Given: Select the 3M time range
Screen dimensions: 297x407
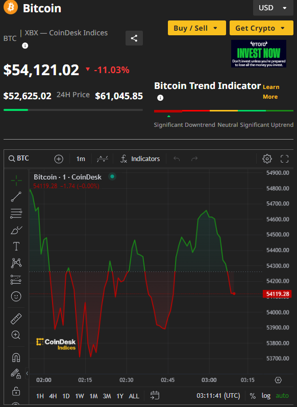Looking at the screenshot, I should 107,396.
